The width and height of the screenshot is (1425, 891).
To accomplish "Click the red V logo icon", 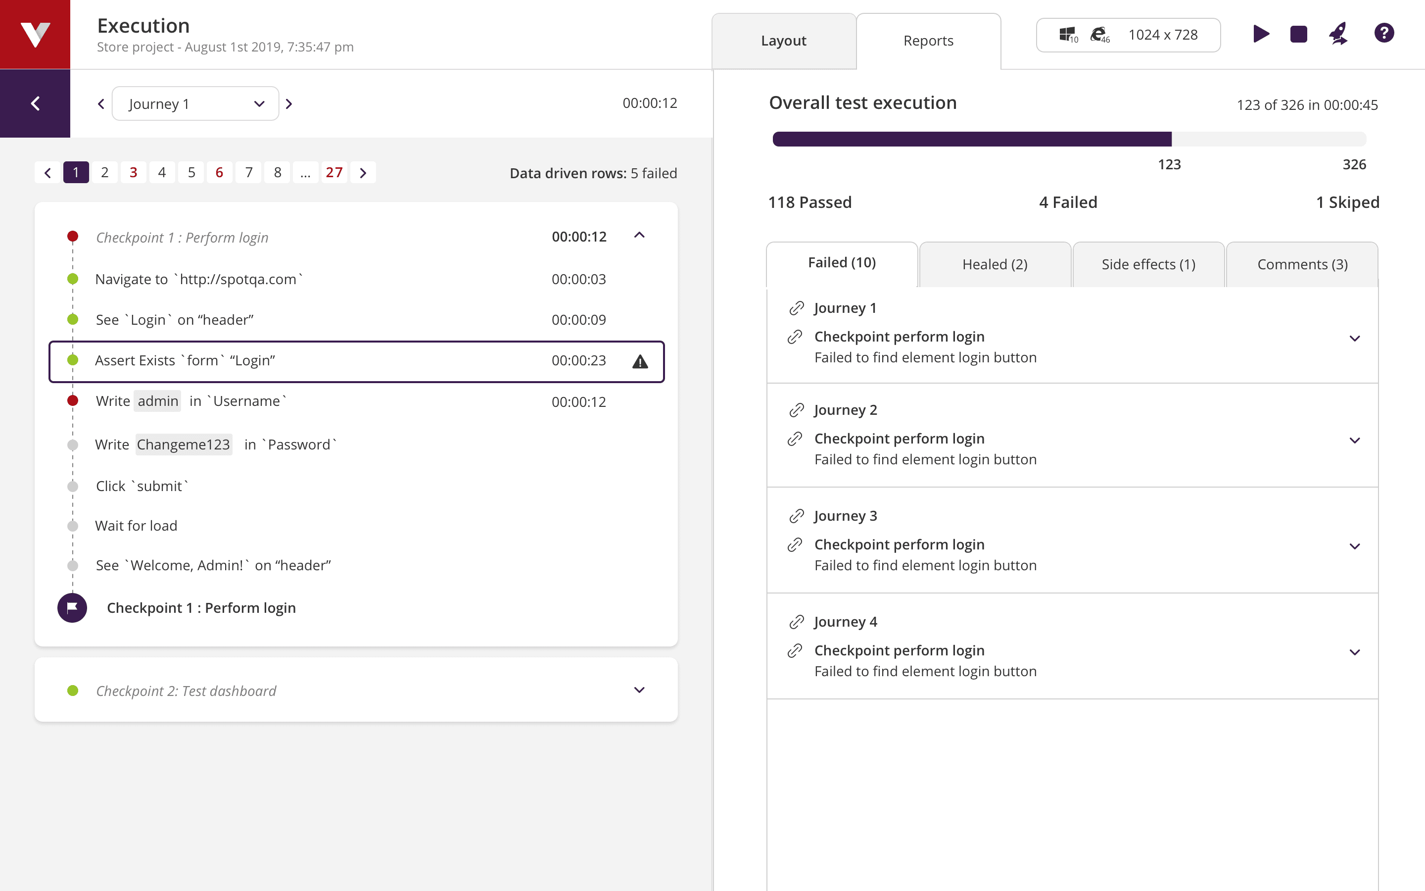I will tap(35, 34).
